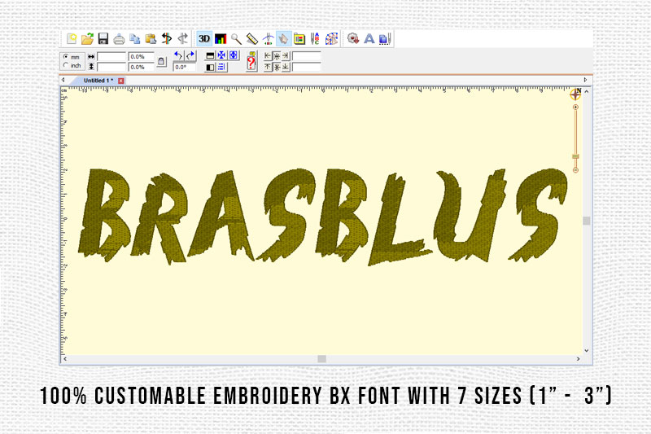Click the tab strip right arrow
This screenshot has width=651, height=434.
click(x=585, y=80)
